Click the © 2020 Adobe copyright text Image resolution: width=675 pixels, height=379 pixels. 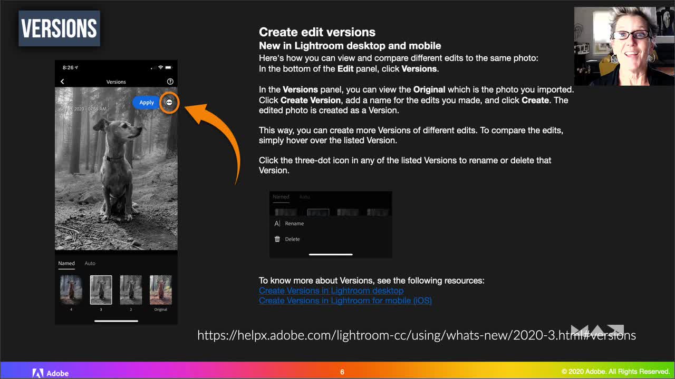(615, 372)
